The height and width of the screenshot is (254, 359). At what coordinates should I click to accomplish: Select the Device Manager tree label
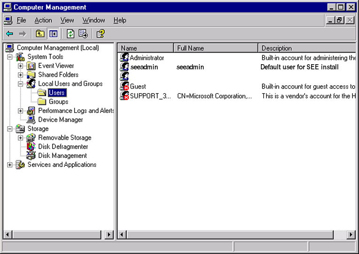(x=61, y=120)
